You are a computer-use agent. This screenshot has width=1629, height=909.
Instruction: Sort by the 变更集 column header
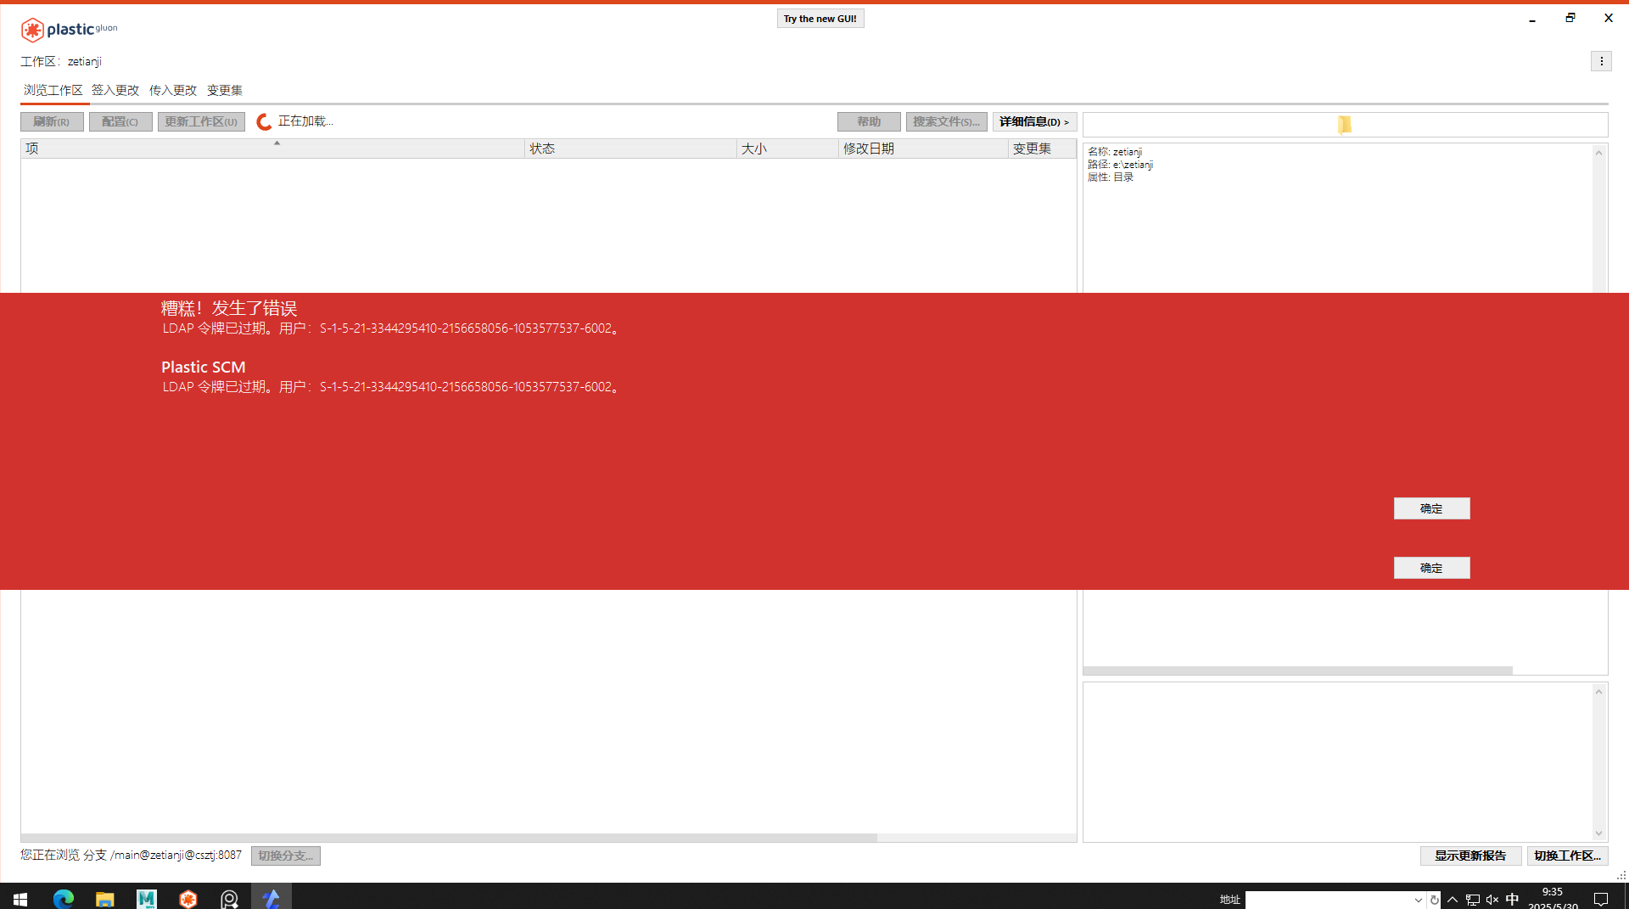coord(1042,149)
